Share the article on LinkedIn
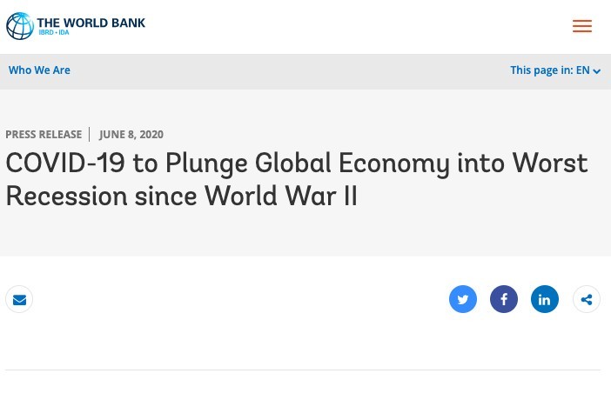Screen dimensions: 611x393 545,299
